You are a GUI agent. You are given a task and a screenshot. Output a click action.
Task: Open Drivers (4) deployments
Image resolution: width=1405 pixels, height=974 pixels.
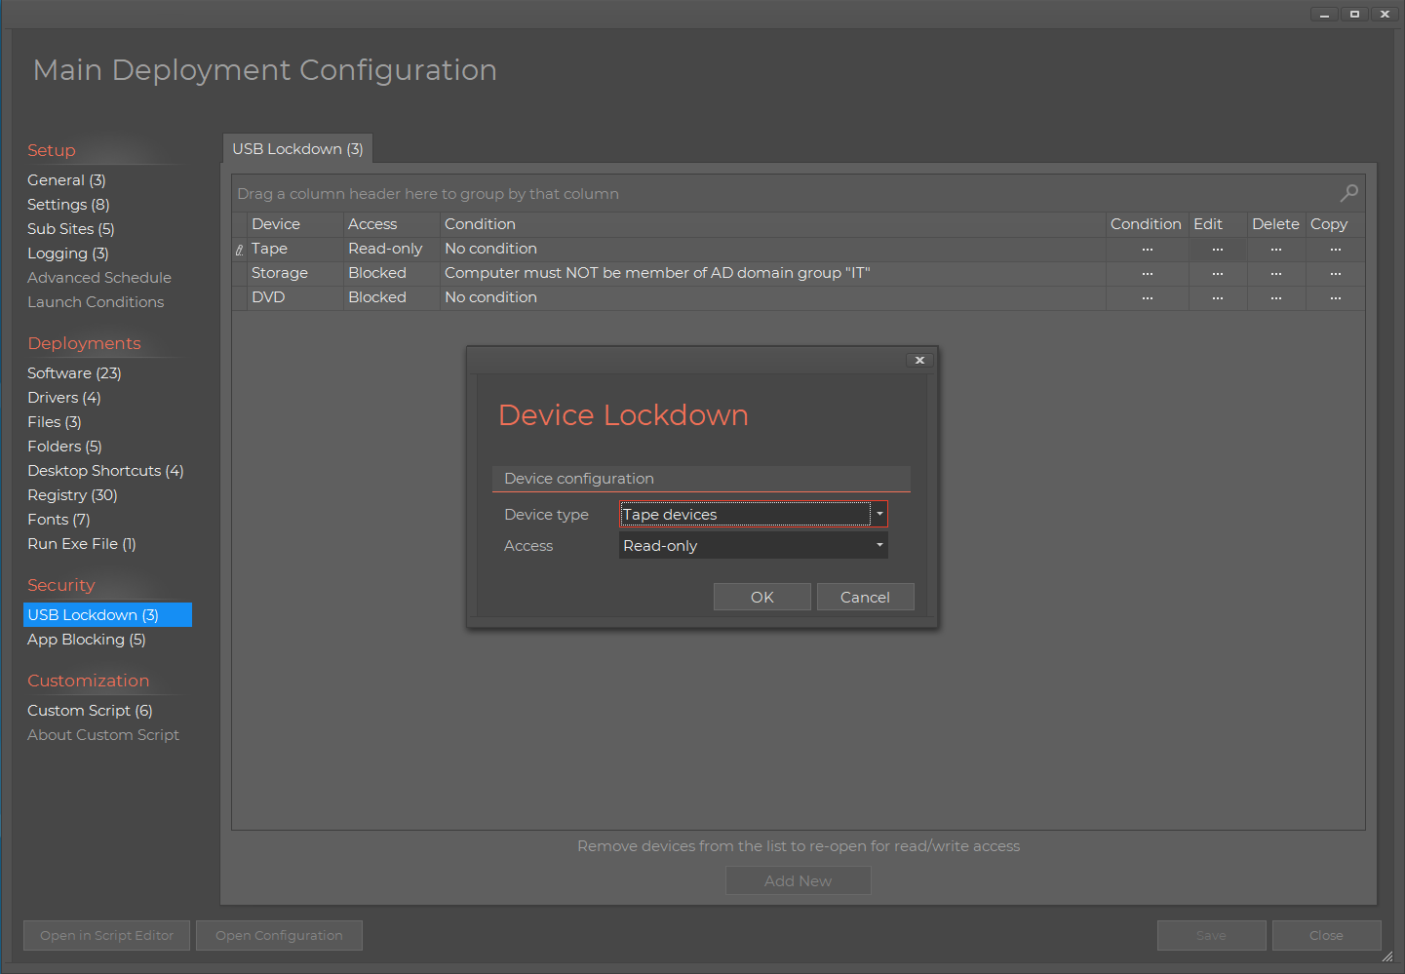point(64,397)
